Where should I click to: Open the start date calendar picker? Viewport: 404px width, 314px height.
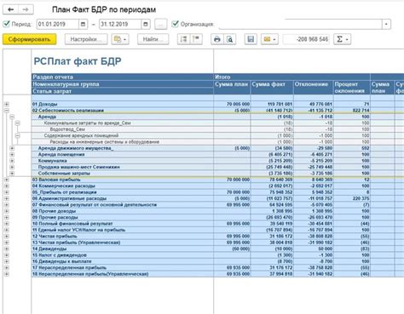pyautogui.click(x=83, y=24)
